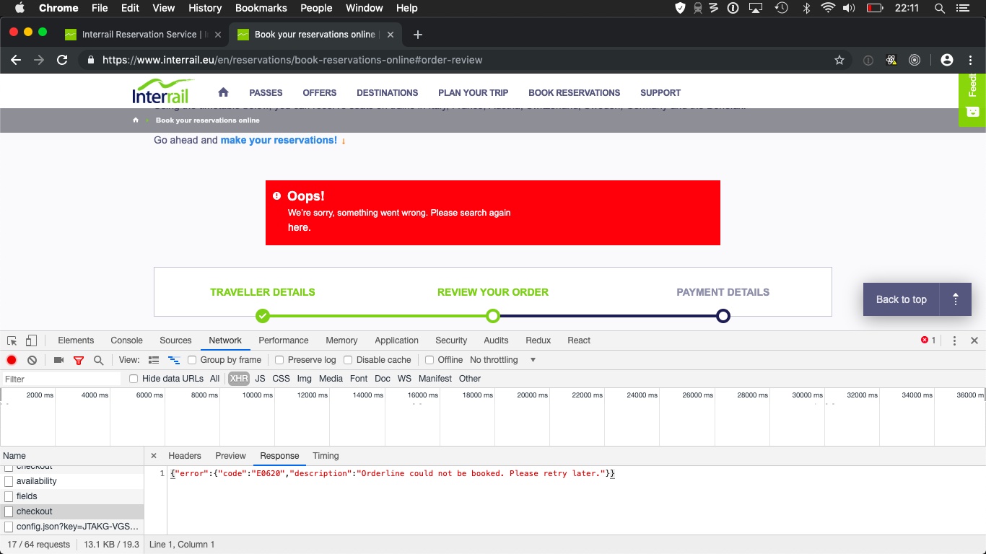Switch to the Console tab
Viewport: 986px width, 554px height.
(126, 340)
